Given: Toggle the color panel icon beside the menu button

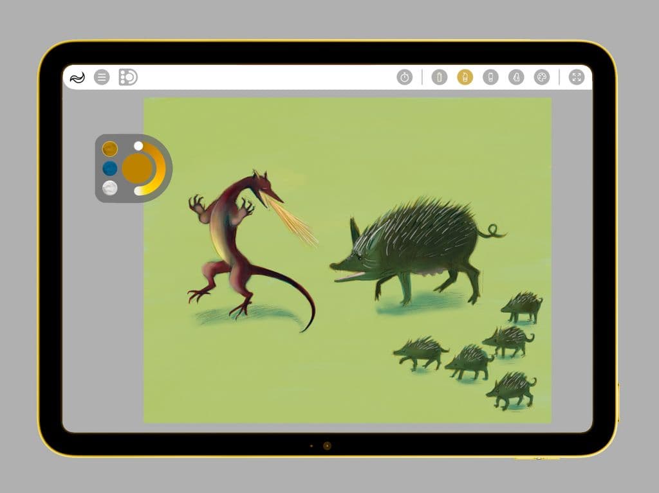Looking at the screenshot, I should point(128,77).
